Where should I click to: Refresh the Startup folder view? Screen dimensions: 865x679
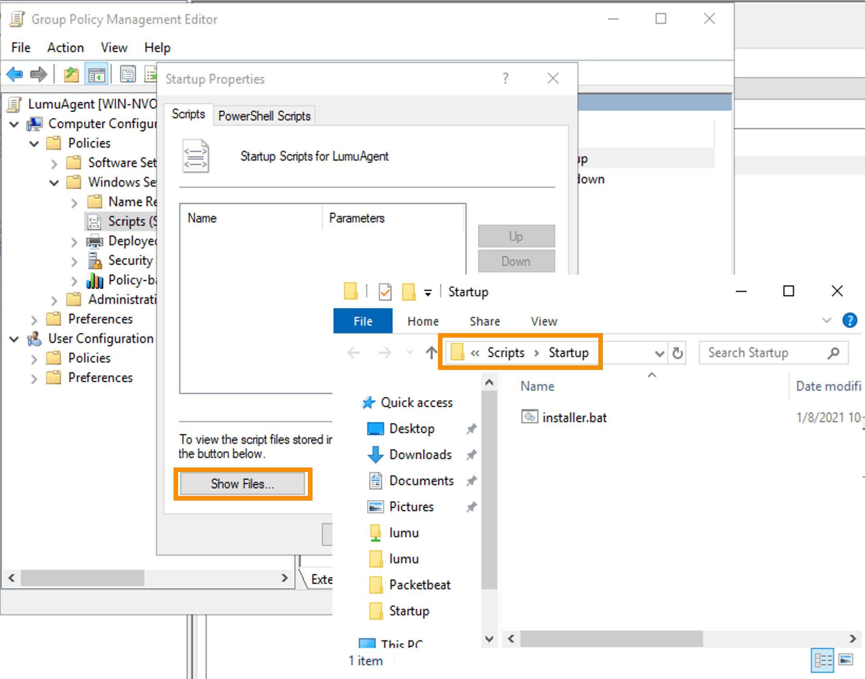(x=677, y=353)
